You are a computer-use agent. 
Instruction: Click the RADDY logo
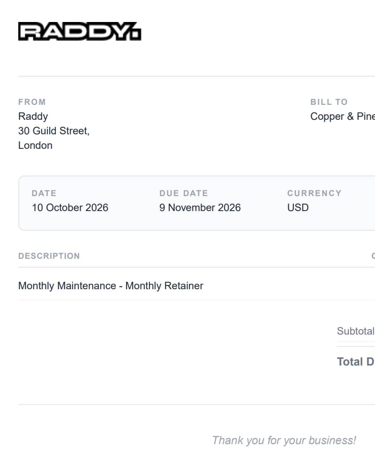pos(80,31)
